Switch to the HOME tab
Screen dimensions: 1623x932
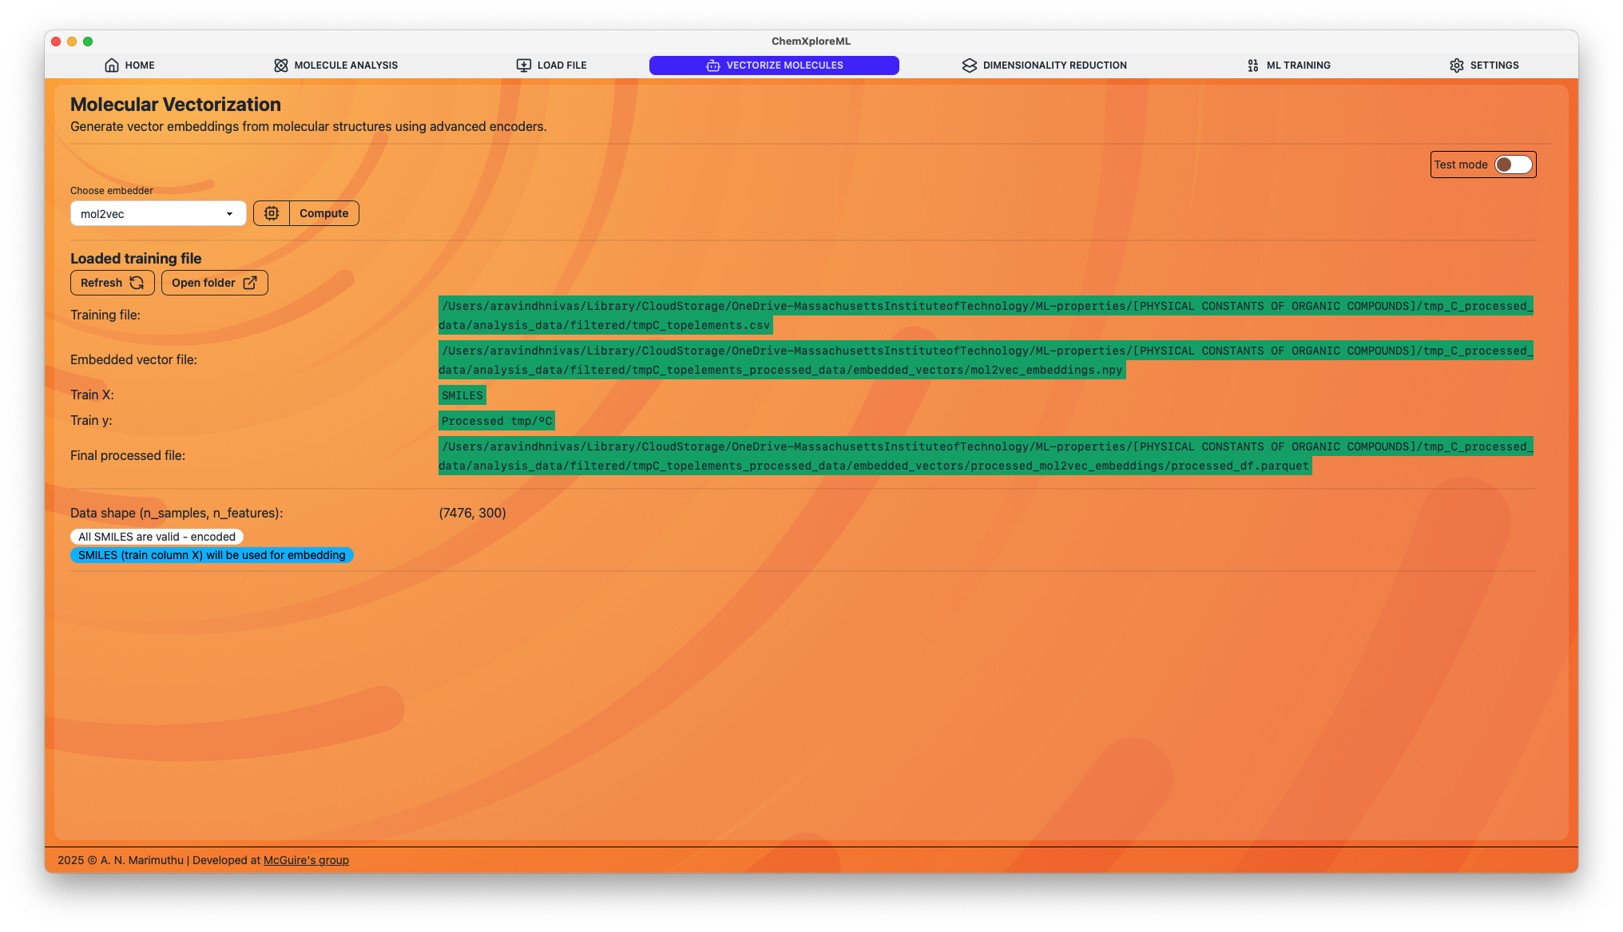129,65
